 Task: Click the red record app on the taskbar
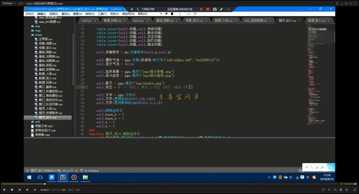pyautogui.click(x=74, y=177)
